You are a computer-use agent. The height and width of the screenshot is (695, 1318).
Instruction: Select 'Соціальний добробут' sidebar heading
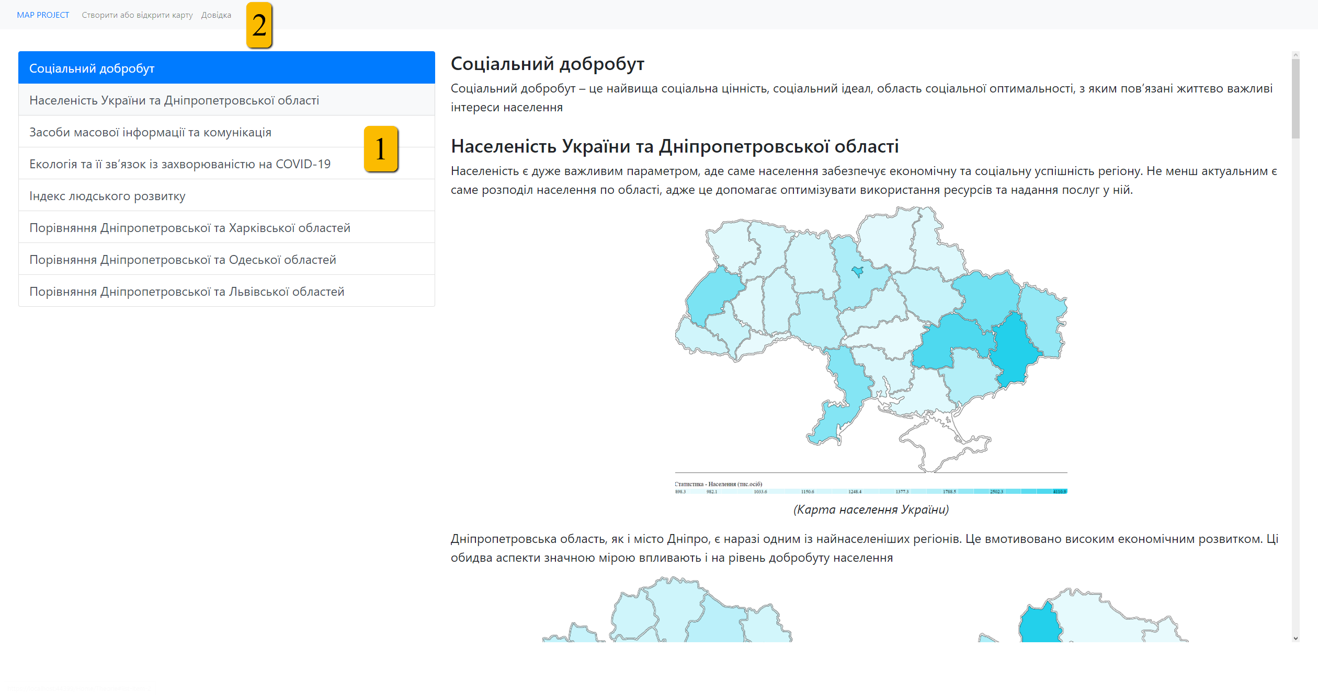click(226, 68)
